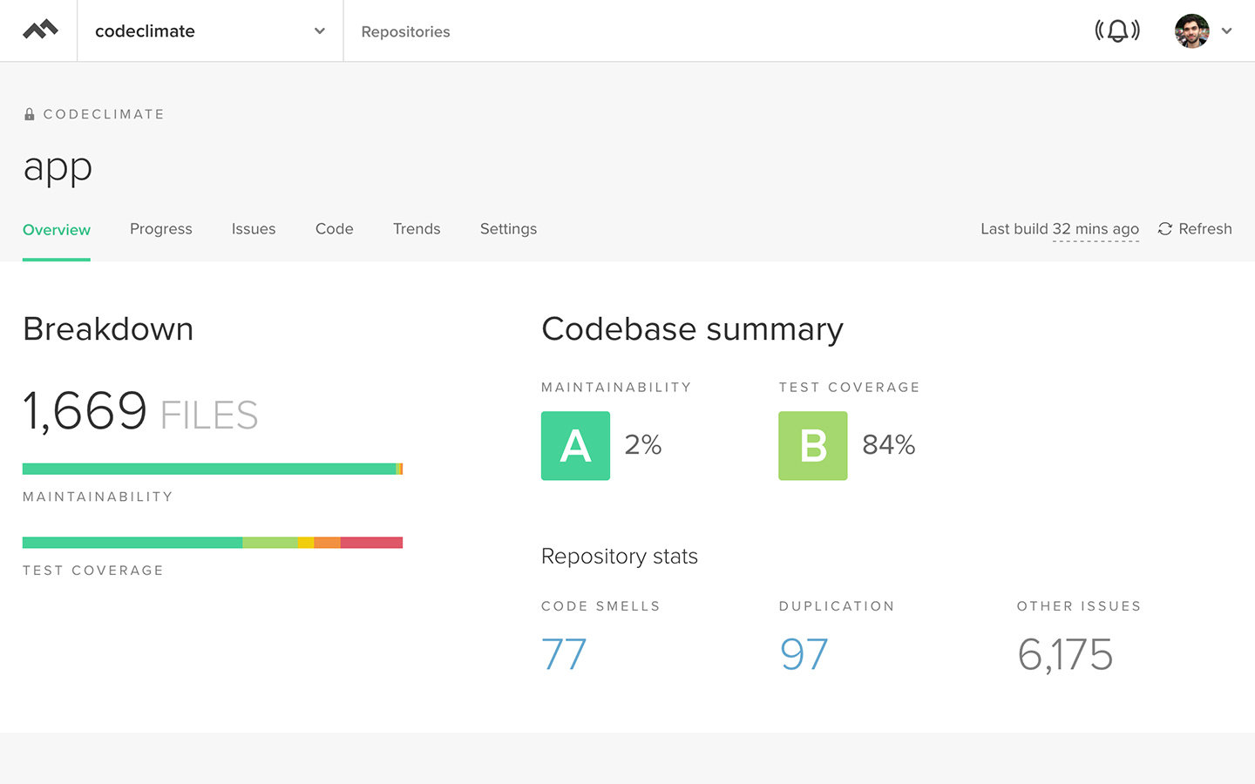This screenshot has height=784, width=1255.
Task: Click the 1,669 files count
Action: tap(85, 411)
